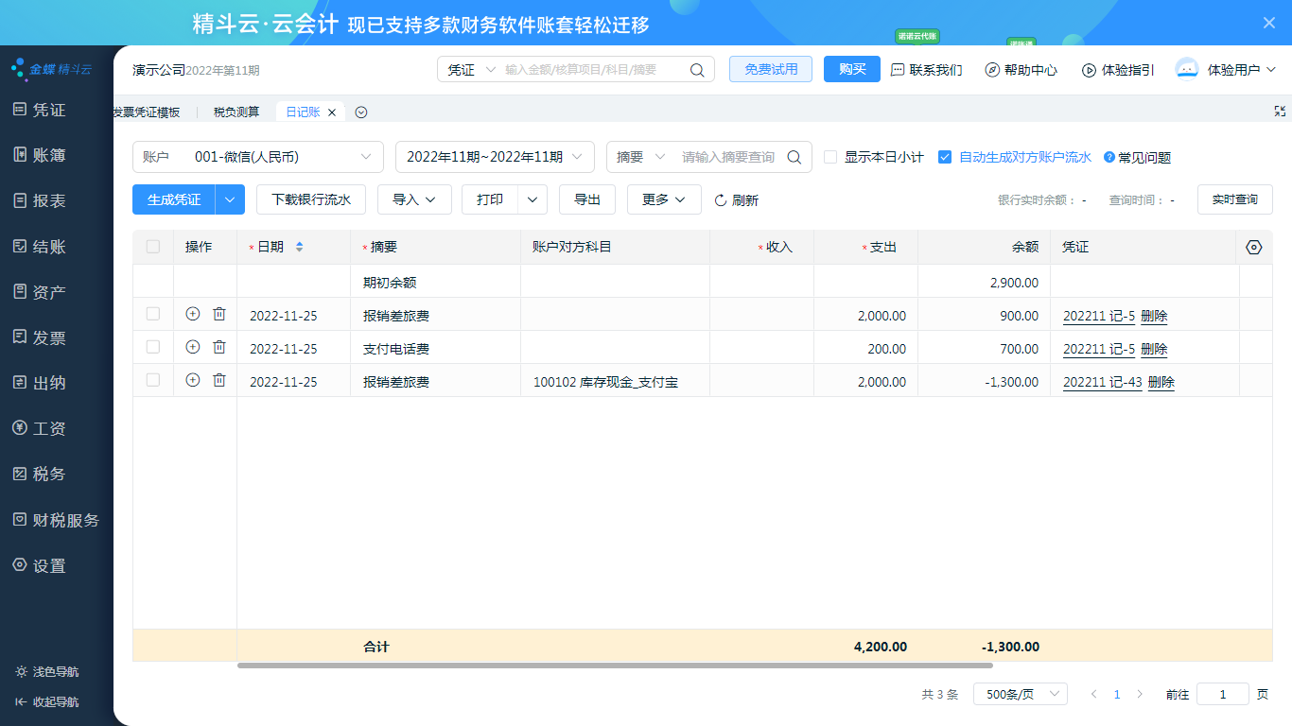
Task: Switch to the 税负测算 tab
Action: [236, 112]
